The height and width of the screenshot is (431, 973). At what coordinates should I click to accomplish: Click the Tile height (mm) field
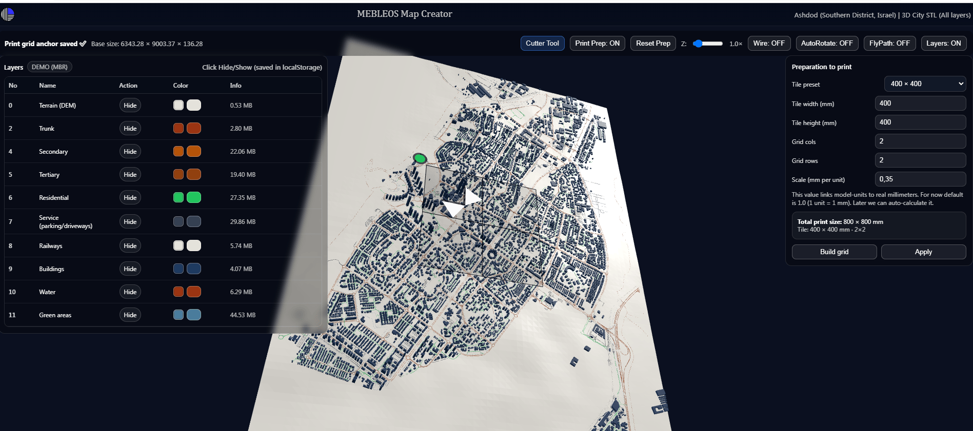tap(920, 122)
